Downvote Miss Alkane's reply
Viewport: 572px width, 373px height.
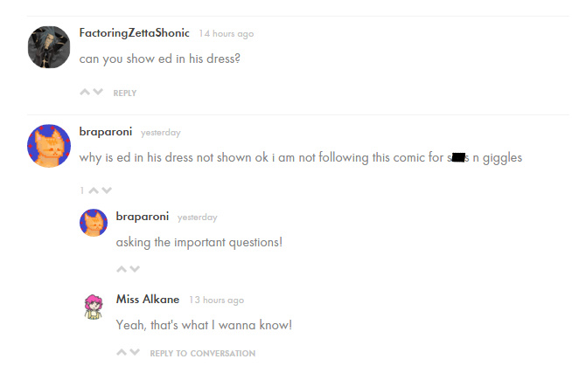coord(135,353)
